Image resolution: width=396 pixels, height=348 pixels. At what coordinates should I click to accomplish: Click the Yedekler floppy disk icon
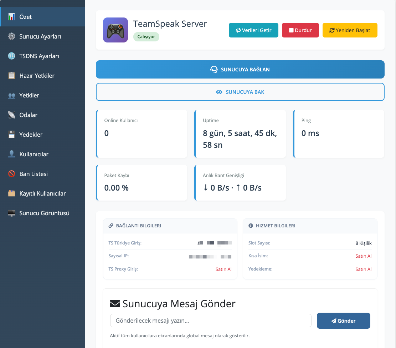pos(11,135)
